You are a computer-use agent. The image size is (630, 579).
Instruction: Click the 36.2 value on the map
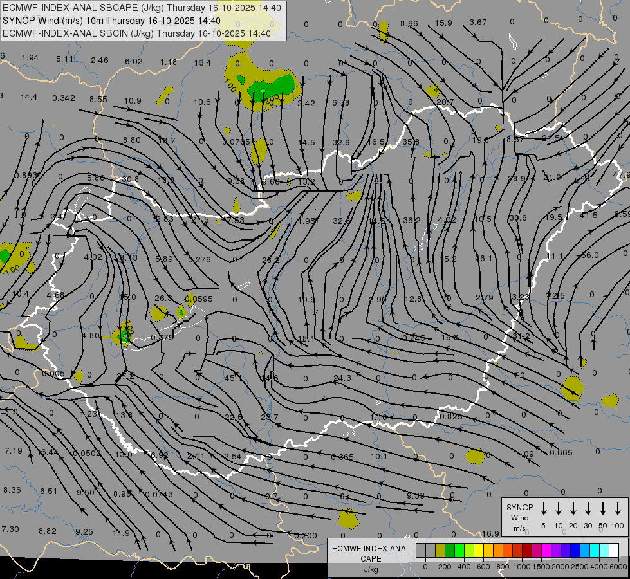411,220
